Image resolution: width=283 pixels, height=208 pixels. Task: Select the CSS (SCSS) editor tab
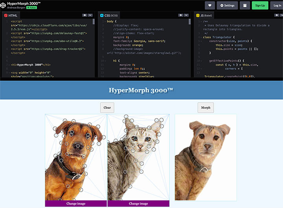tap(109, 15)
